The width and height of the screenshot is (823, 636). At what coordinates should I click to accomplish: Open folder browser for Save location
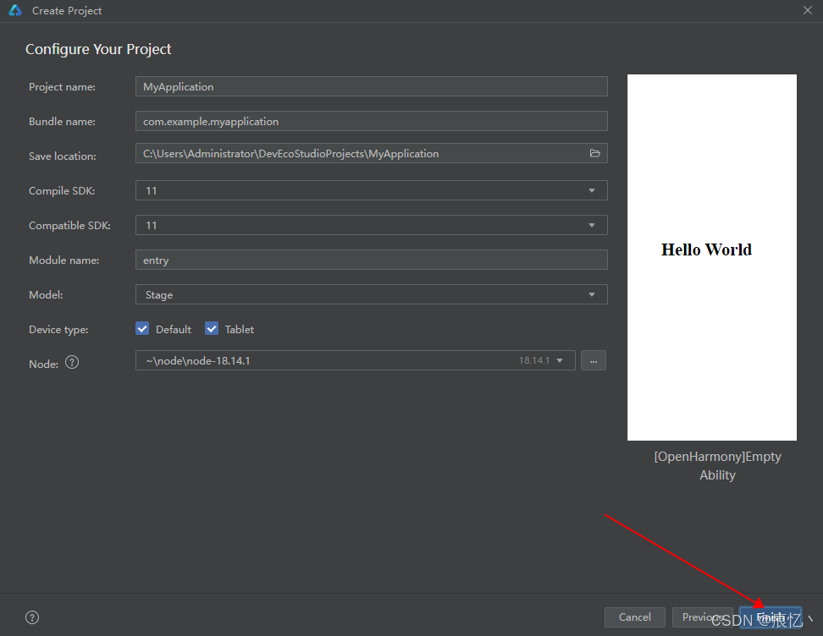coord(595,153)
